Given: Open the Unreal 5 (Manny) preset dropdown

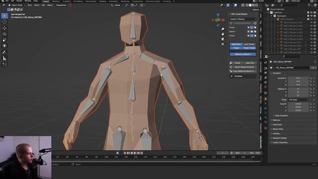Looking at the screenshot, I should pyautogui.click(x=243, y=19).
